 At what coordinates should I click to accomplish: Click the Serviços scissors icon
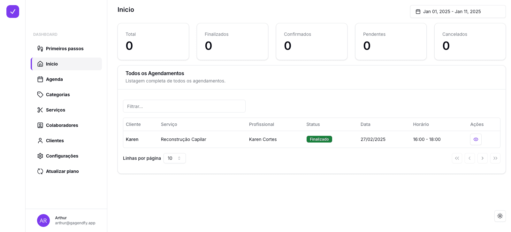pos(40,110)
